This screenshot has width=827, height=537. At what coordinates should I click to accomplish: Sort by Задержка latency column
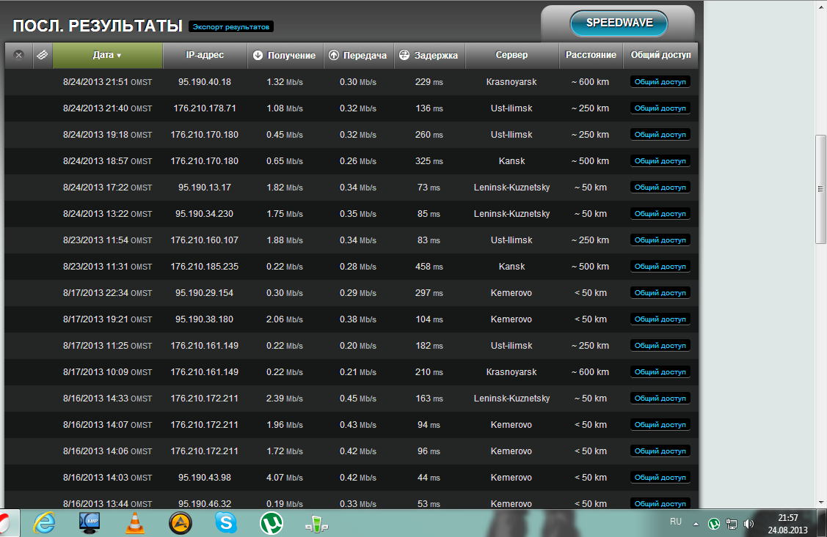click(x=429, y=55)
